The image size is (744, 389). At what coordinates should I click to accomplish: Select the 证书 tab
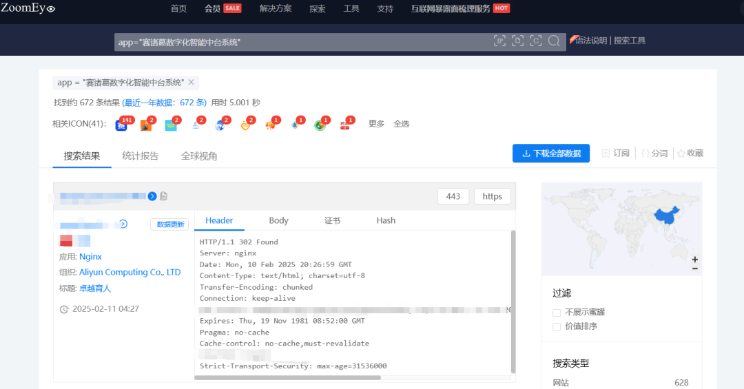point(332,220)
